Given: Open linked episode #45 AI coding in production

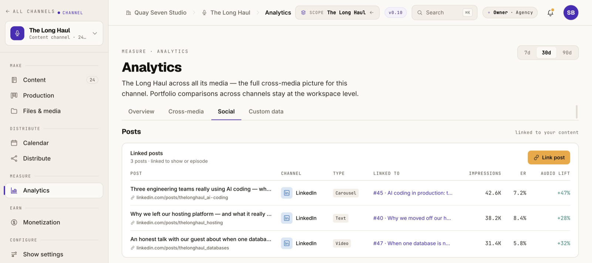Looking at the screenshot, I should tap(413, 193).
